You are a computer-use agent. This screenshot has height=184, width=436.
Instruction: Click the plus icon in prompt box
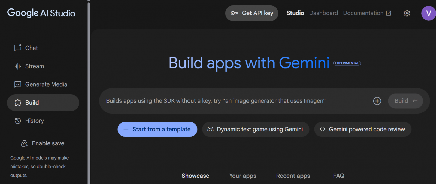click(377, 101)
